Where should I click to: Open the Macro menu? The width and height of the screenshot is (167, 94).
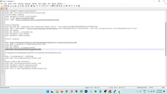45,4
